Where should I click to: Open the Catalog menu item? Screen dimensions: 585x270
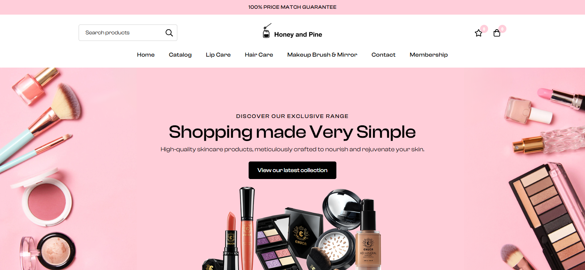[180, 55]
